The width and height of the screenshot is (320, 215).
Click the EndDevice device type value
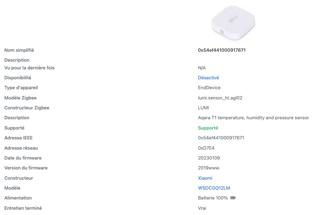click(x=209, y=88)
